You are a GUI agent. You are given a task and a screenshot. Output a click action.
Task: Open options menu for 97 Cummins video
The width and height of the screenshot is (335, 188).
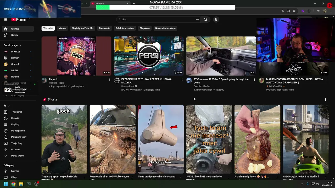coord(254,80)
